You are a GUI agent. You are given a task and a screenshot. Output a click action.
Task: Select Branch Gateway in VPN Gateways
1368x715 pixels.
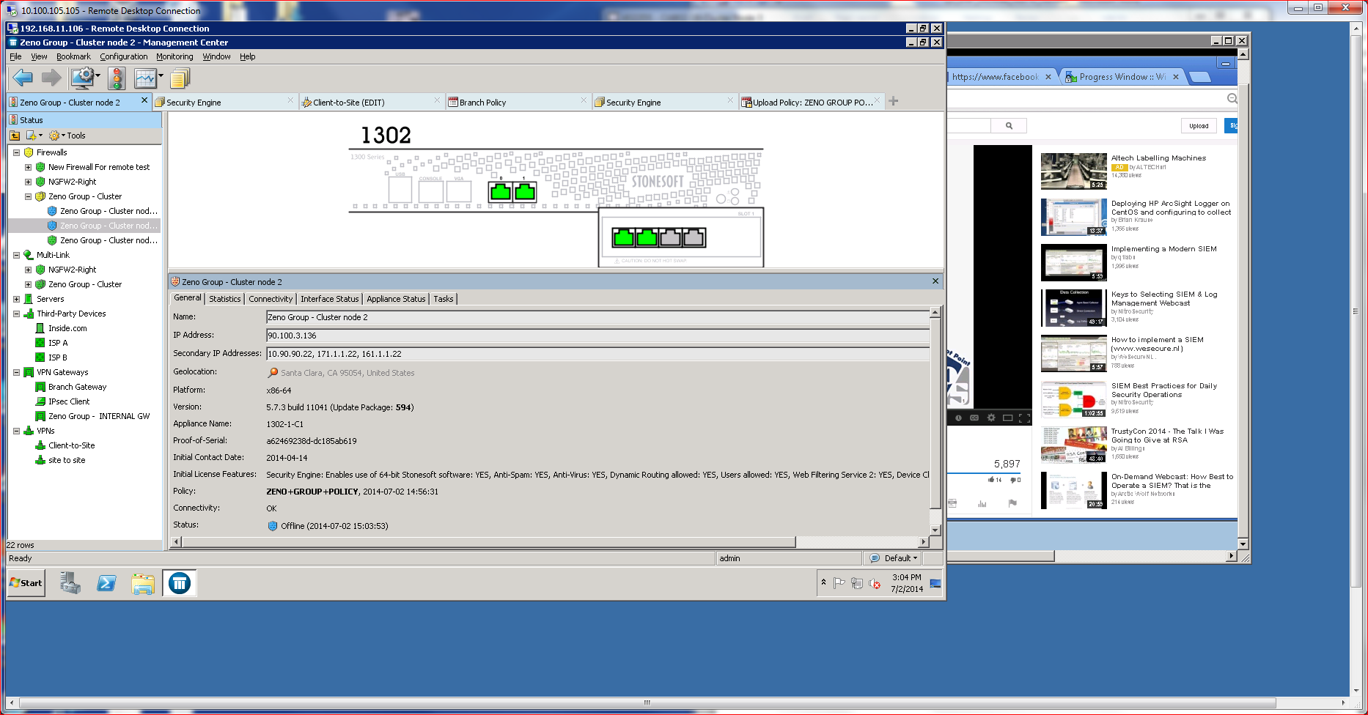pos(77,387)
